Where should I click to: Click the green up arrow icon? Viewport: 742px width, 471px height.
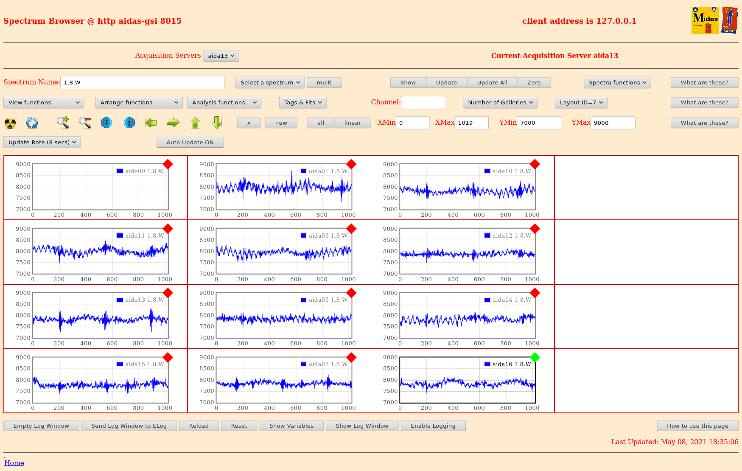(x=195, y=123)
